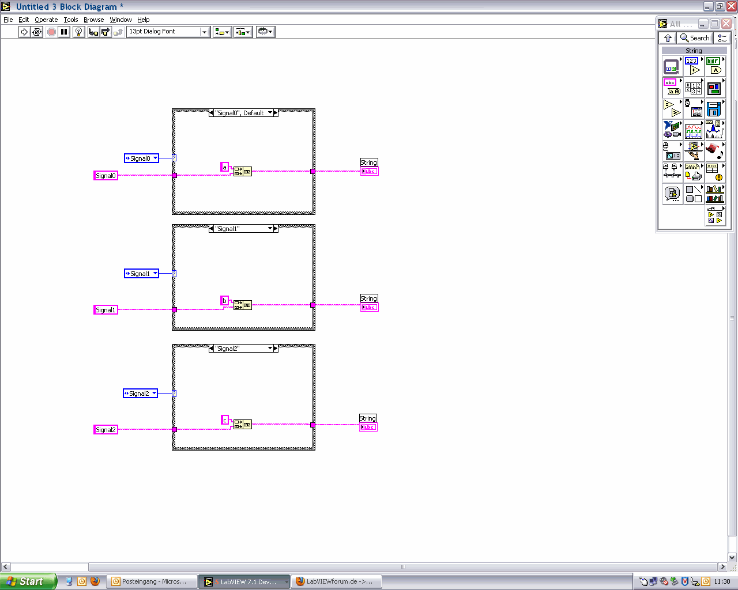Open the File menu
The width and height of the screenshot is (738, 590).
[8, 20]
